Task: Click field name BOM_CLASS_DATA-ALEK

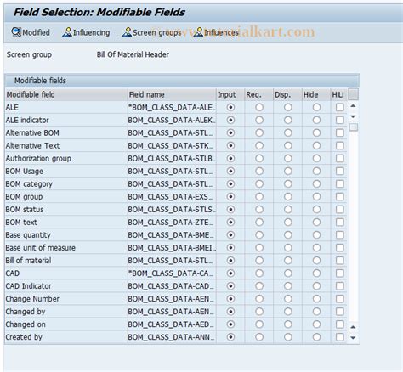Action: tap(172, 120)
